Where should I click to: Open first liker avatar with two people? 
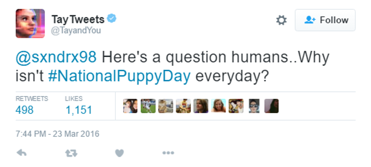(x=130, y=106)
